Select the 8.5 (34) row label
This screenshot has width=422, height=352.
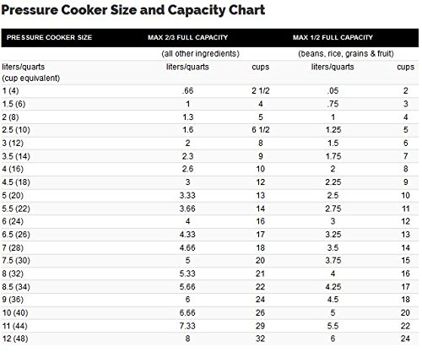(16, 287)
